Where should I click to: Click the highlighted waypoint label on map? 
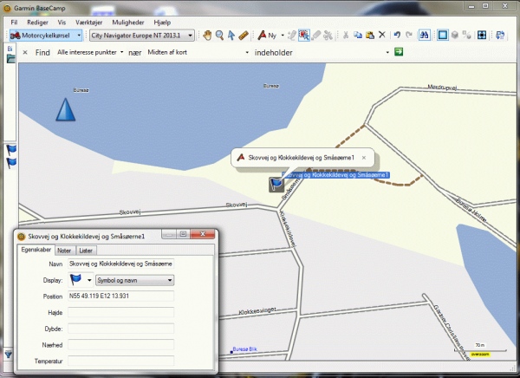[x=335, y=175]
